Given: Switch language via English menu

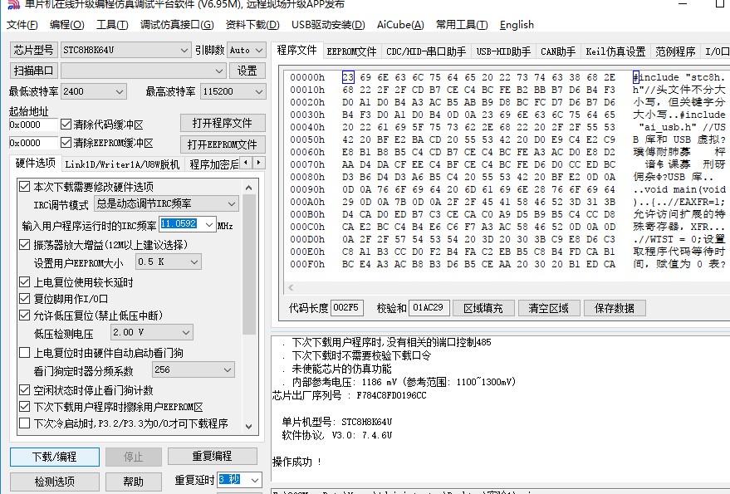Looking at the screenshot, I should coord(517,25).
